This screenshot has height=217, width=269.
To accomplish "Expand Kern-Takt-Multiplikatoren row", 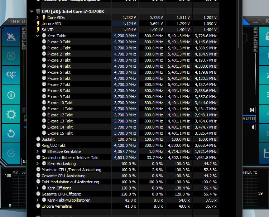I will (x=38, y=200).
